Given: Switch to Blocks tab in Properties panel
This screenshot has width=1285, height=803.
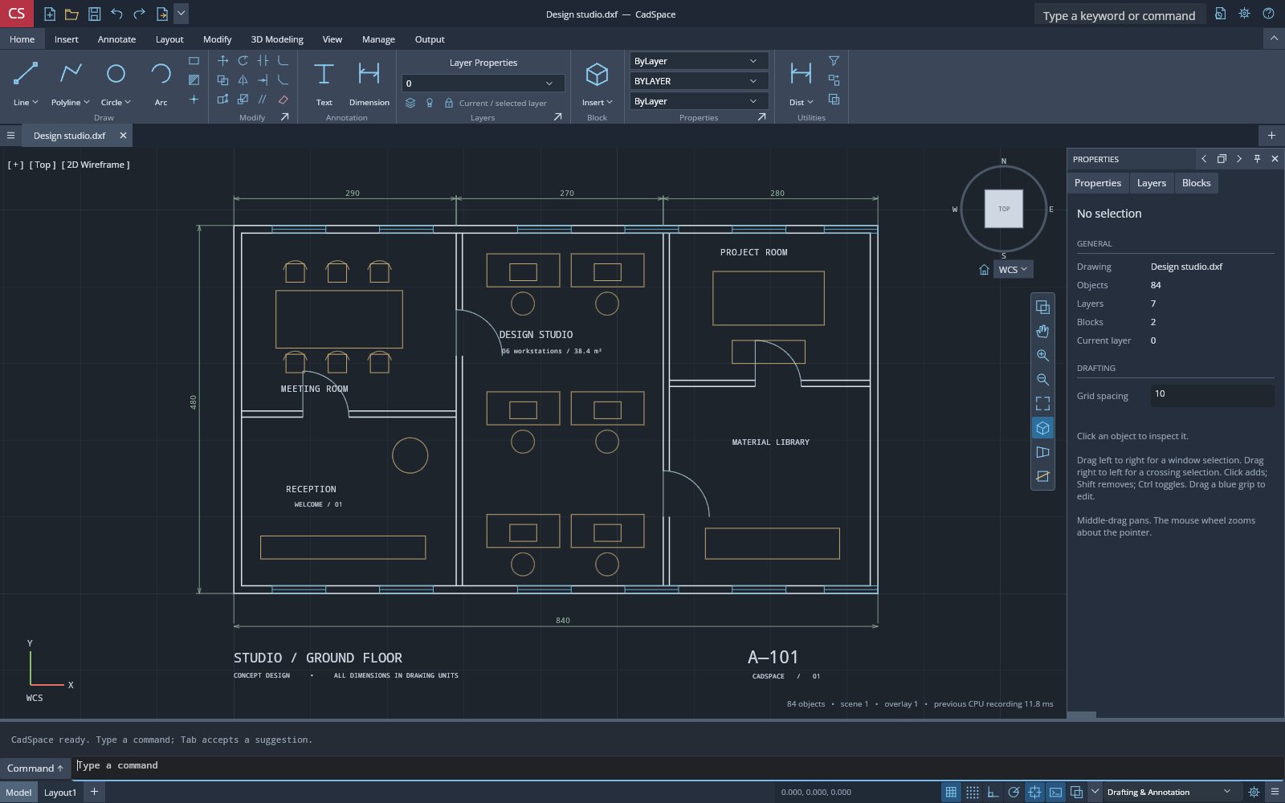Looking at the screenshot, I should tap(1196, 183).
